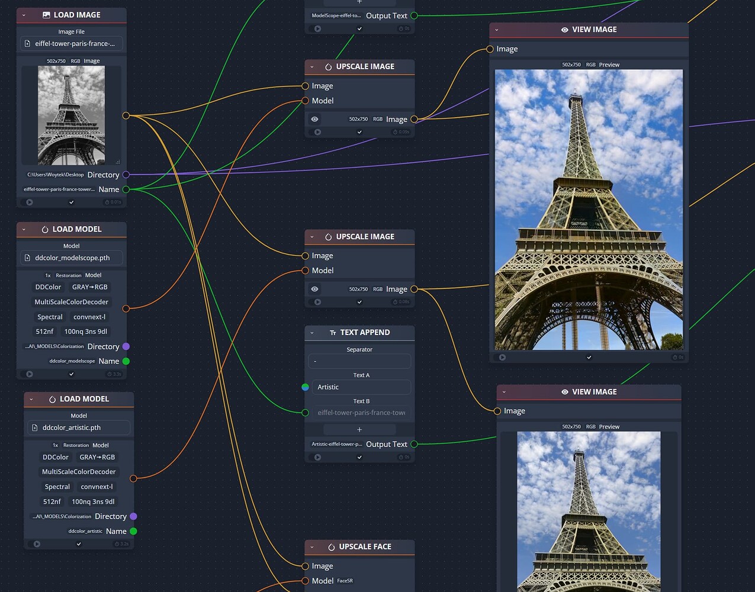The width and height of the screenshot is (755, 592).
Task: Click green Name output handle of ddcolor_artistic node
Action: (x=133, y=531)
